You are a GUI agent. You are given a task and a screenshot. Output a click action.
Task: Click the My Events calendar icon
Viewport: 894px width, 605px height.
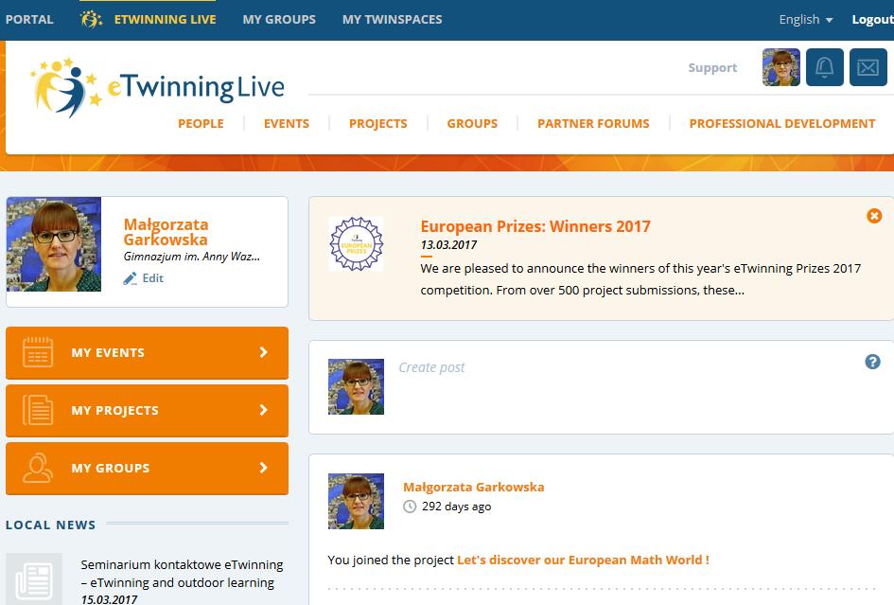coord(38,352)
